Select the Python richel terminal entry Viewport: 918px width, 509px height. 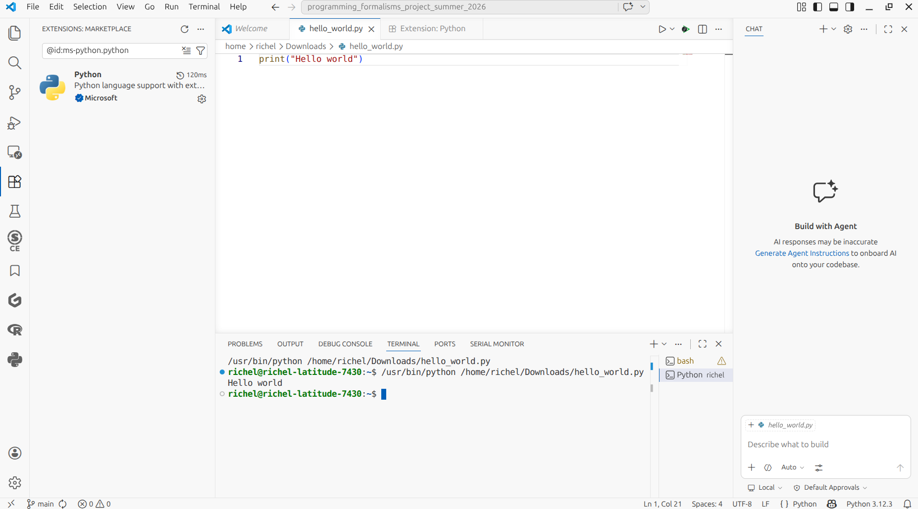pyautogui.click(x=696, y=375)
